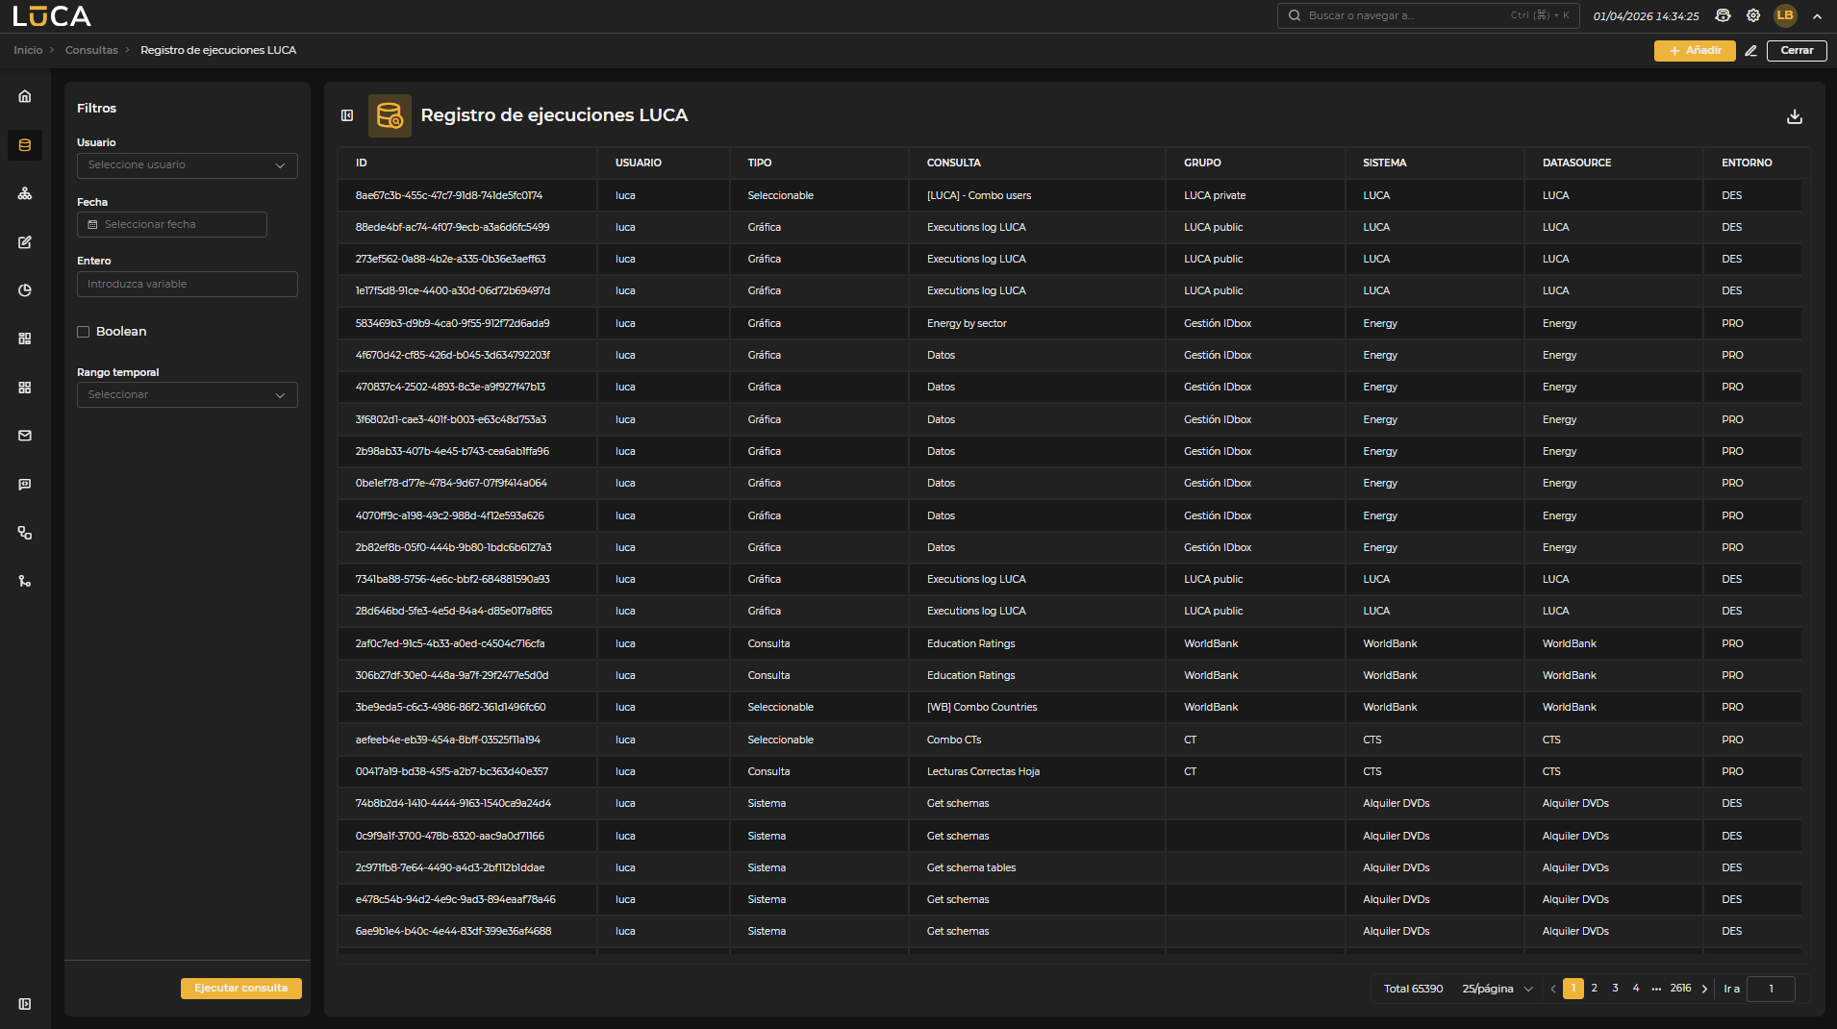Click Ejecutar consulta button
The height and width of the screenshot is (1029, 1837).
tap(241, 989)
